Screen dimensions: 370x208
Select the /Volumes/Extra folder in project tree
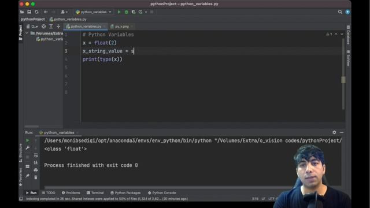tap(47, 34)
